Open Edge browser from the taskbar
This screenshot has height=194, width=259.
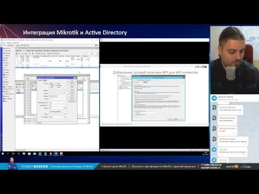pos(18,154)
